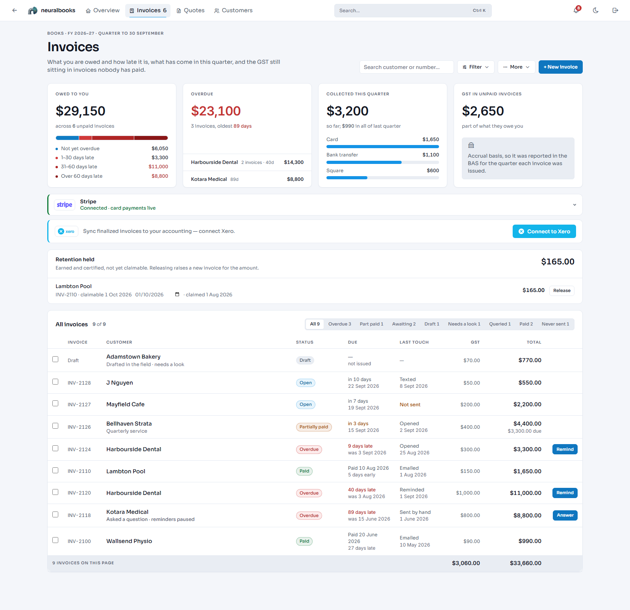The width and height of the screenshot is (630, 610).
Task: Open the More dropdown menu
Action: pyautogui.click(x=516, y=67)
